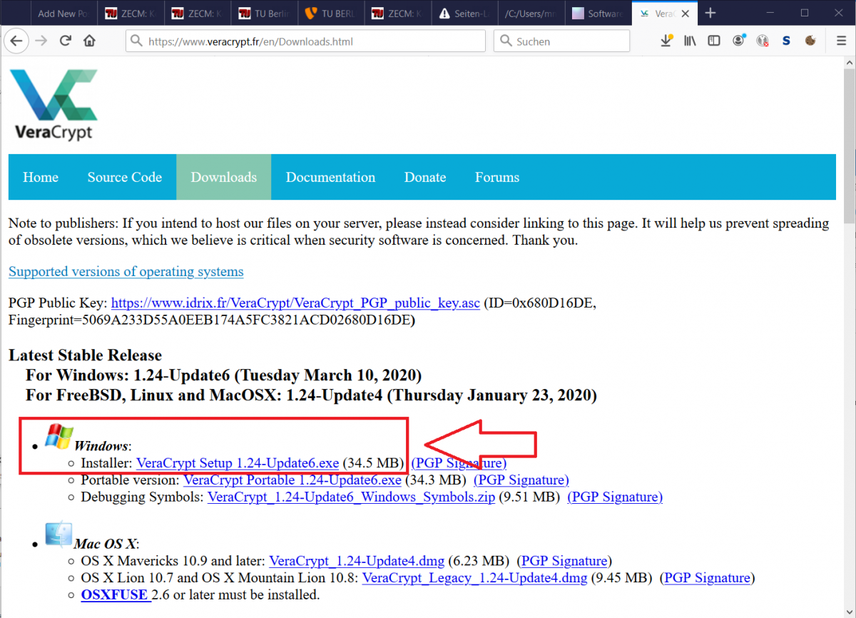The width and height of the screenshot is (856, 618).
Task: Click the browser back arrow button
Action: pos(16,41)
